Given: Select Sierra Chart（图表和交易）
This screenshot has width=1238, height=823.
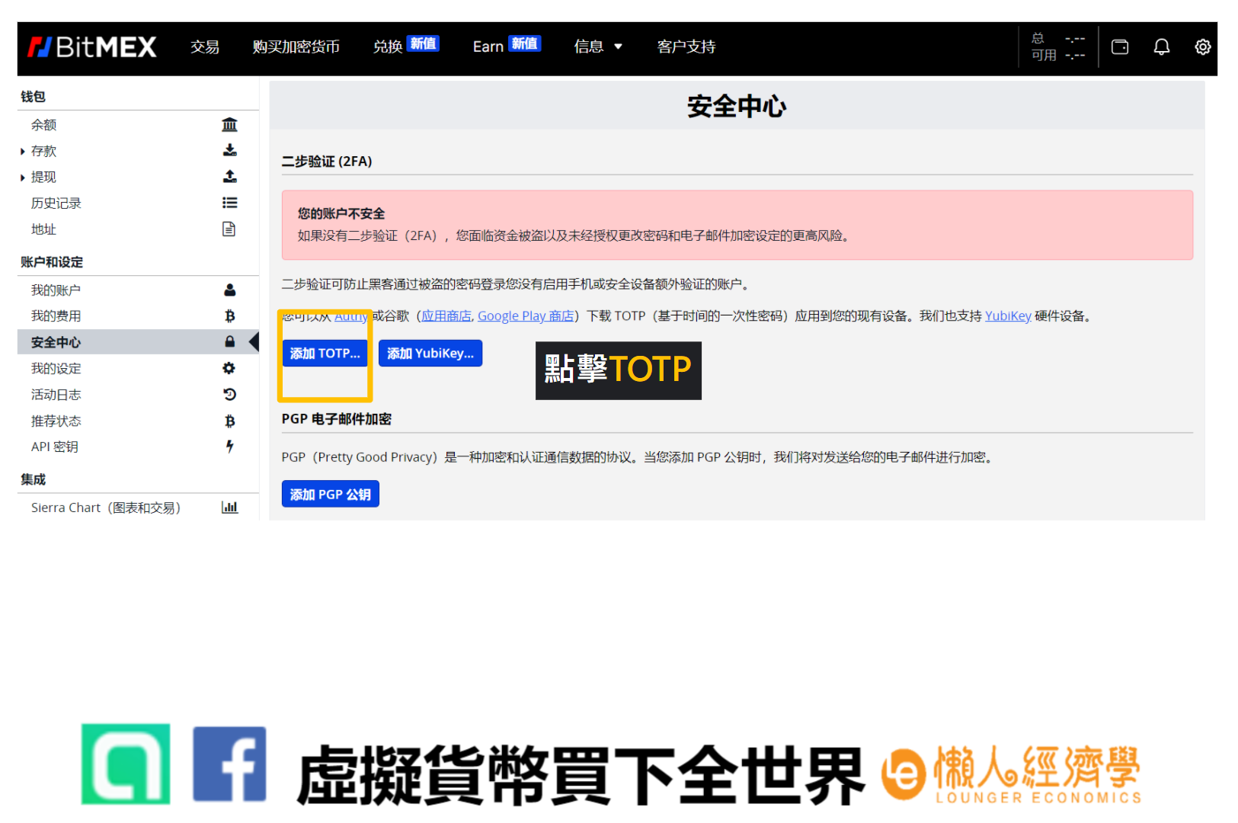Looking at the screenshot, I should [106, 508].
